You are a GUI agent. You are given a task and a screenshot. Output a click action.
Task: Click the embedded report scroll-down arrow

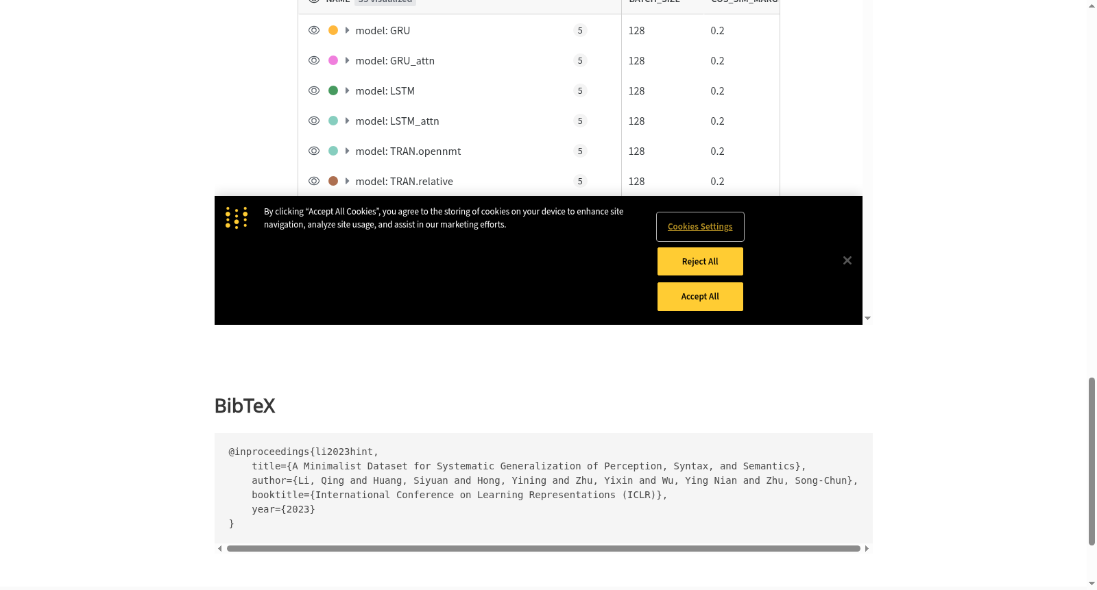[x=867, y=318]
